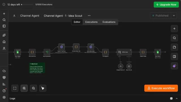Click the plus connector after Save ideas
The height and width of the screenshot is (102, 181).
tap(165, 52)
